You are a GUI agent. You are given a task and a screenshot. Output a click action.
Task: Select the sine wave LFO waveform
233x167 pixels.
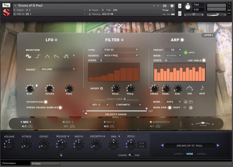click(x=28, y=56)
